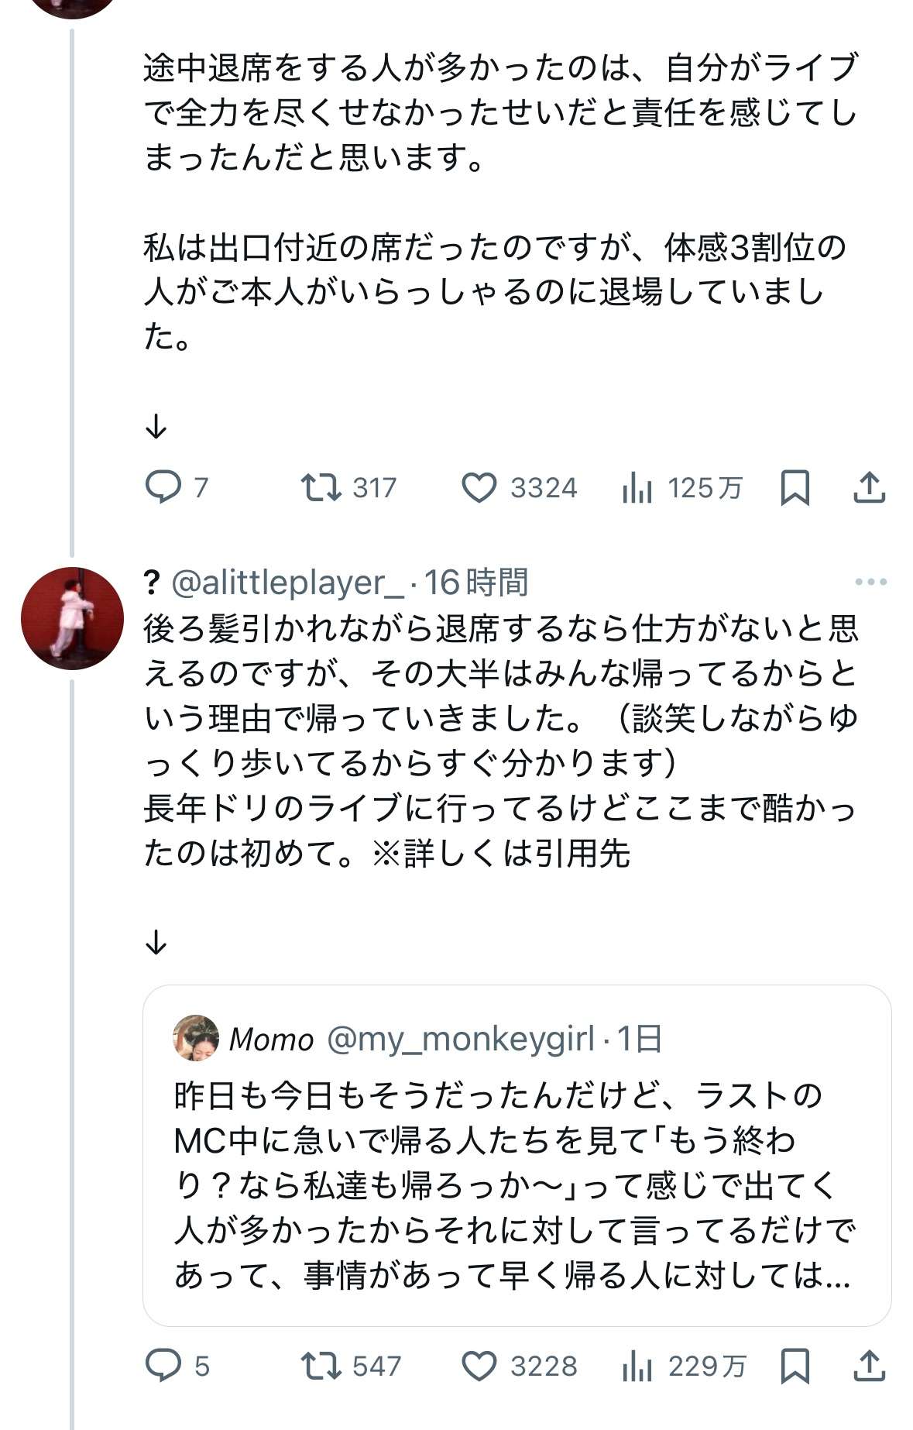Viewport: 913px width, 1430px height.
Task: Like the tweet with 3324 likes
Action: tap(479, 487)
